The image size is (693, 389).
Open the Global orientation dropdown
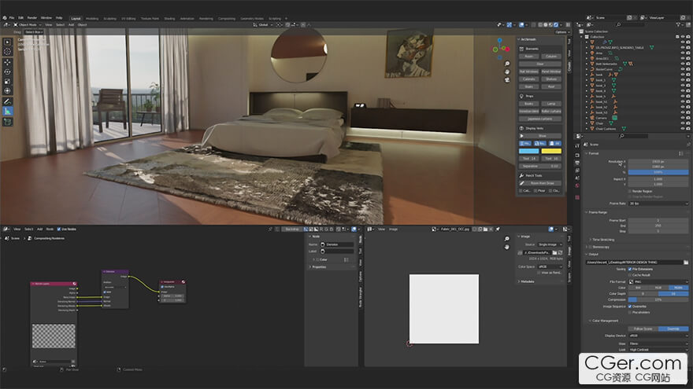tap(263, 24)
